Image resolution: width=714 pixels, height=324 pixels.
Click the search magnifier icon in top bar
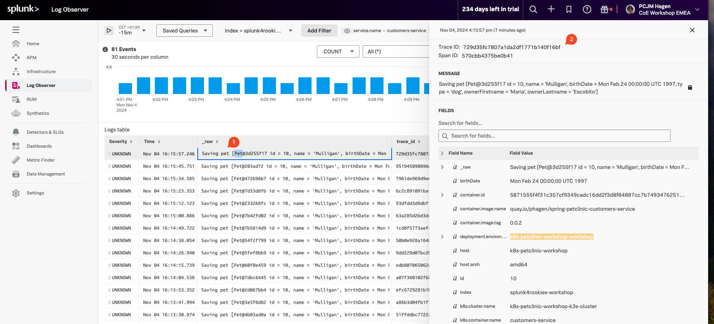click(x=533, y=9)
